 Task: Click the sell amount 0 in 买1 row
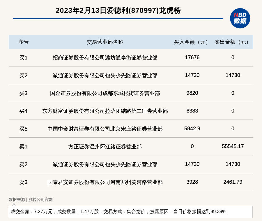tap(233, 57)
